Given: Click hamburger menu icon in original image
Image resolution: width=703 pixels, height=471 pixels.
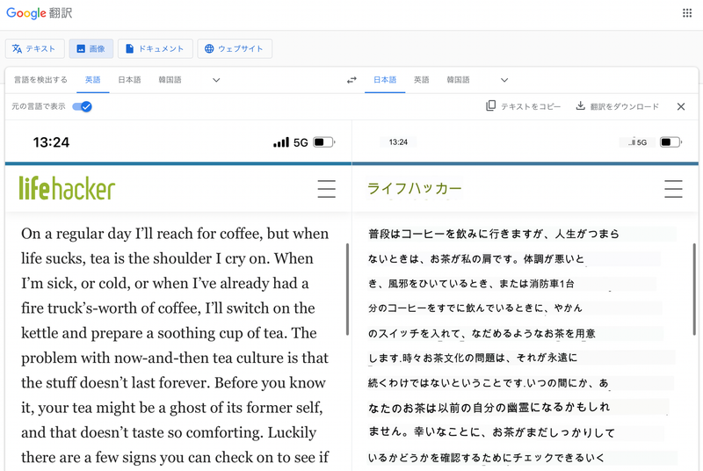Looking at the screenshot, I should (326, 189).
